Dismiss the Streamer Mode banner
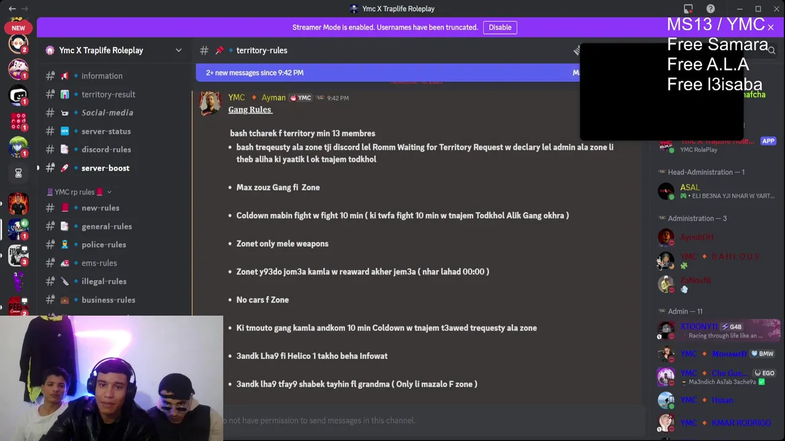 [771, 27]
